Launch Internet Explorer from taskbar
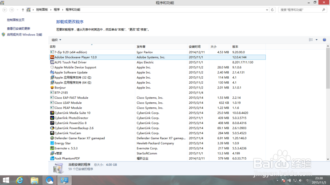 point(19,180)
